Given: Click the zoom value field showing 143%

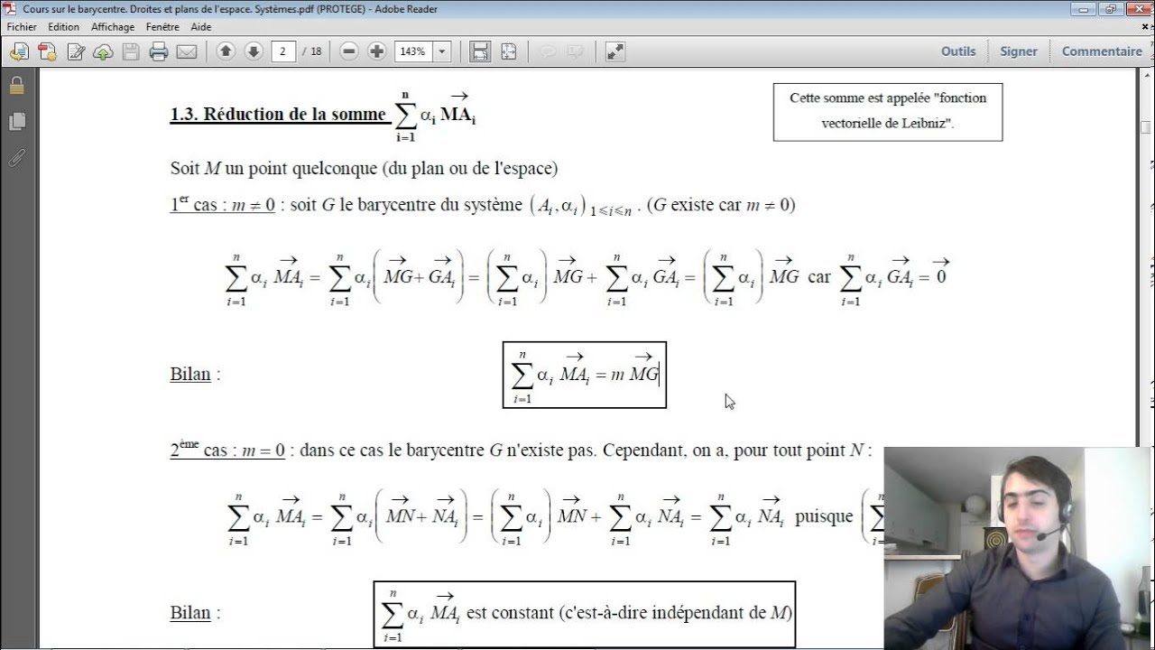Looking at the screenshot, I should point(413,51).
